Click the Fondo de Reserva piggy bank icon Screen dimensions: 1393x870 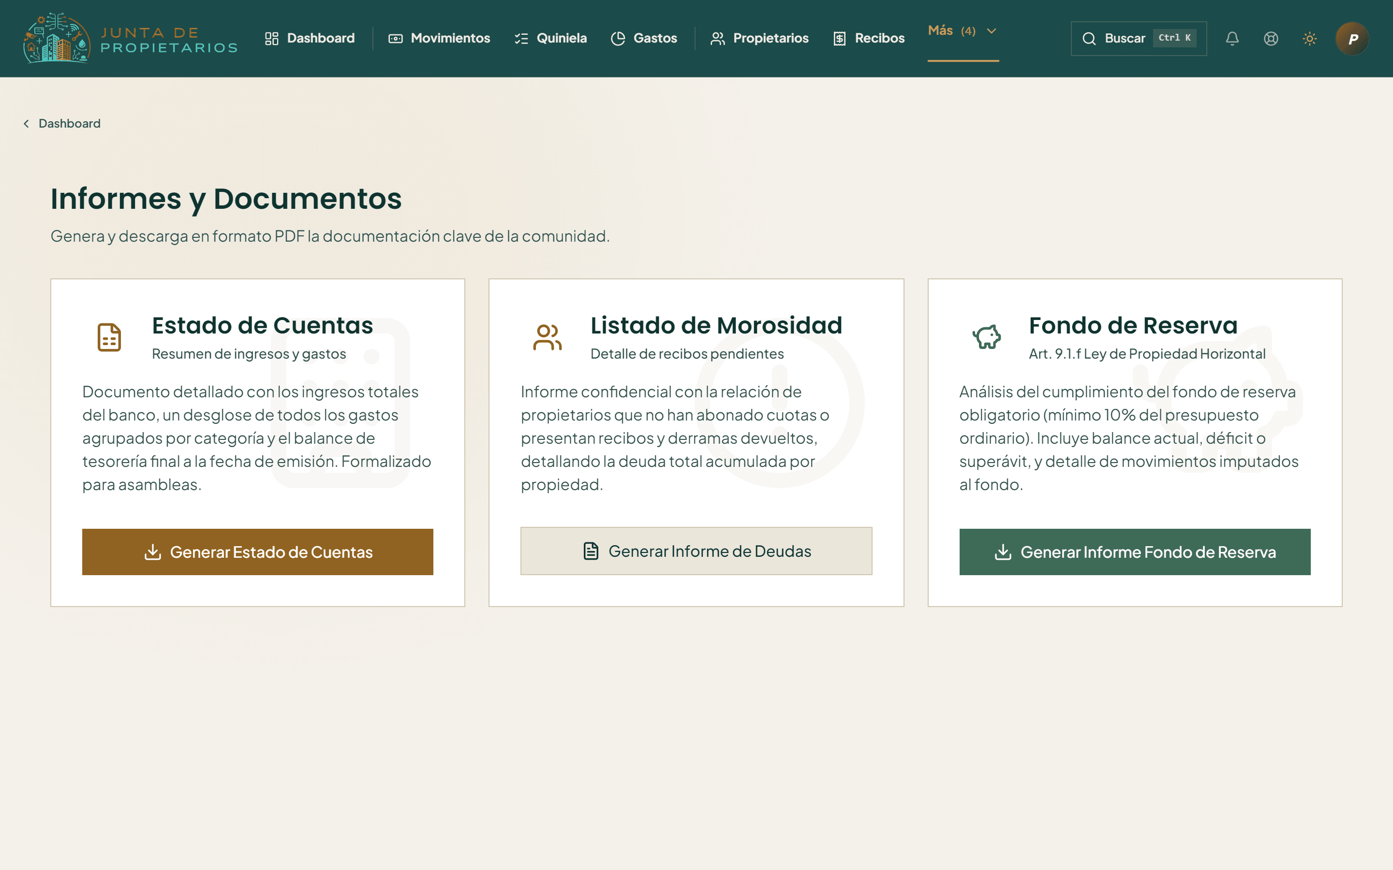[987, 337]
